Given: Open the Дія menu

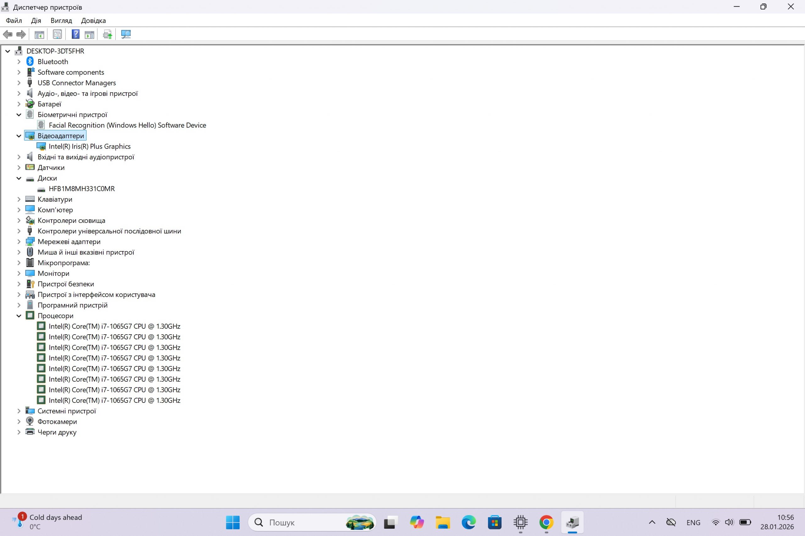Looking at the screenshot, I should click(36, 20).
